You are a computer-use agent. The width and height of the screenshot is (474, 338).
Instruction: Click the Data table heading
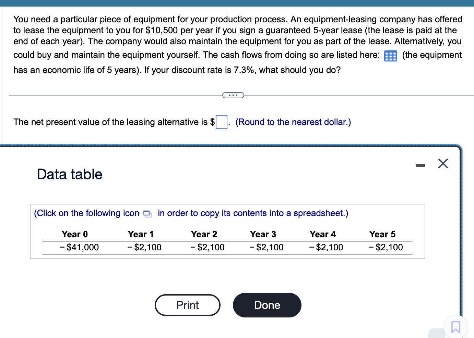69,174
